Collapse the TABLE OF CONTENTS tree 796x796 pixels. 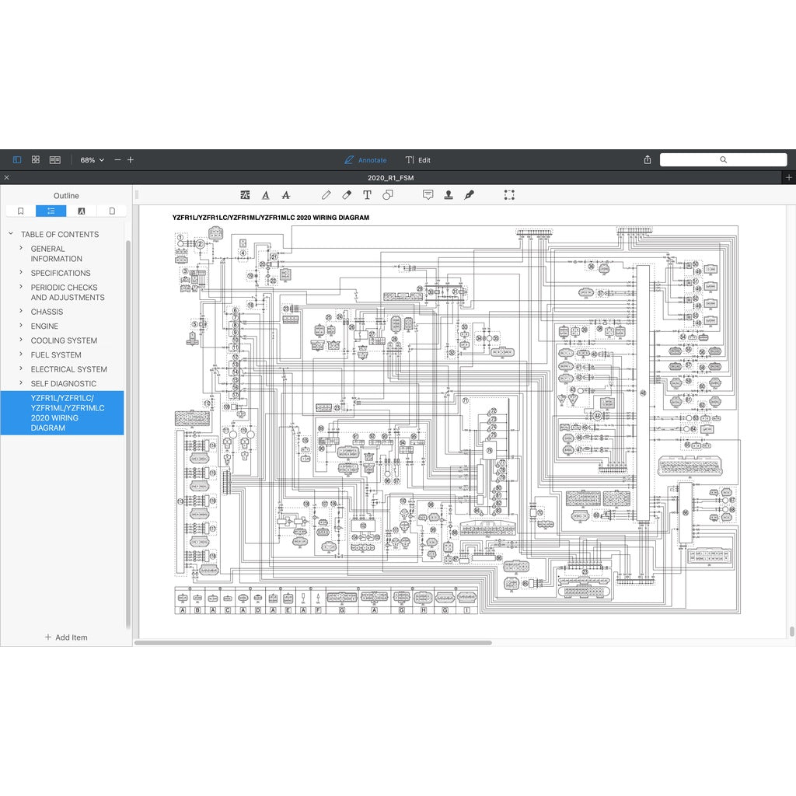click(x=11, y=234)
